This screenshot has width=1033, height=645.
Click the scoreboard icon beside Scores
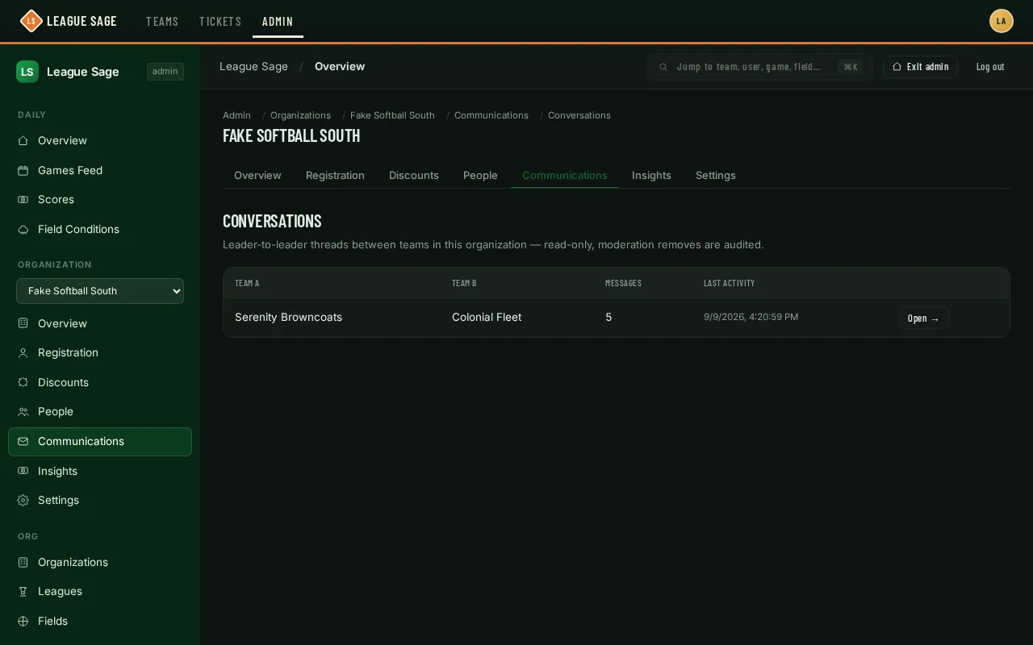23,200
